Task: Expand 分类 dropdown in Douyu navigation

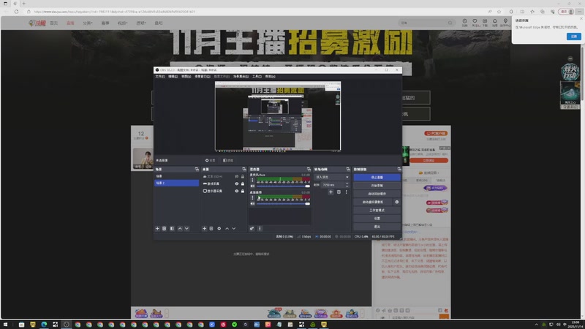Action: [x=87, y=23]
